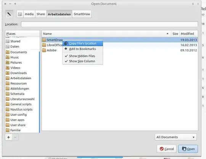Click the Arbeitsdateien path breadcrumb
206x159 pixels.
pyautogui.click(x=59, y=14)
